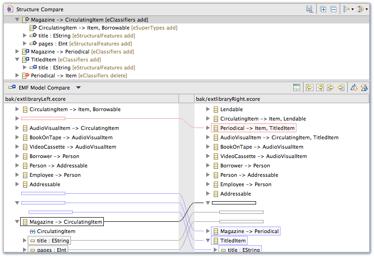
Task: Expand Periodical -> Item [eClassifiers delete] node
Action: click(x=17, y=75)
